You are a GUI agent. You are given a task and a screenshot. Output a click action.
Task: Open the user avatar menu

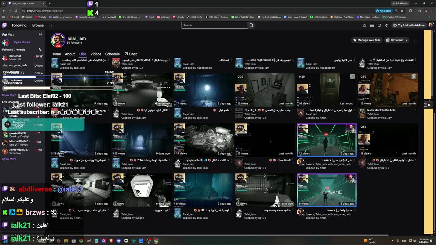(431, 25)
